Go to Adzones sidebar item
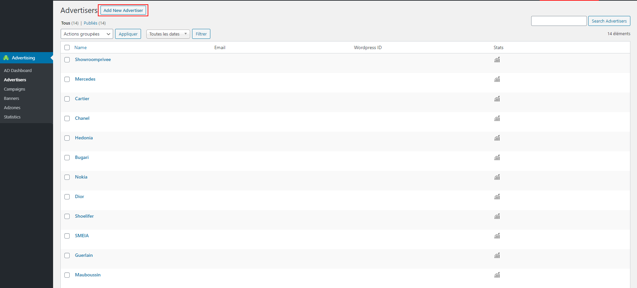The image size is (637, 288). [12, 108]
